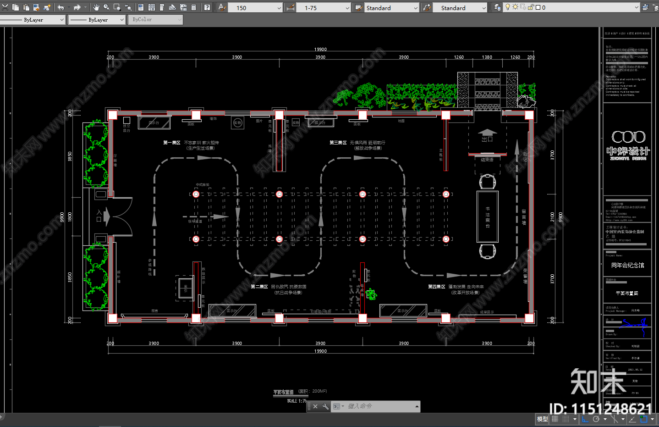Open snap settings dropdown arrow
Screen dimensions: 659x427
575,419
